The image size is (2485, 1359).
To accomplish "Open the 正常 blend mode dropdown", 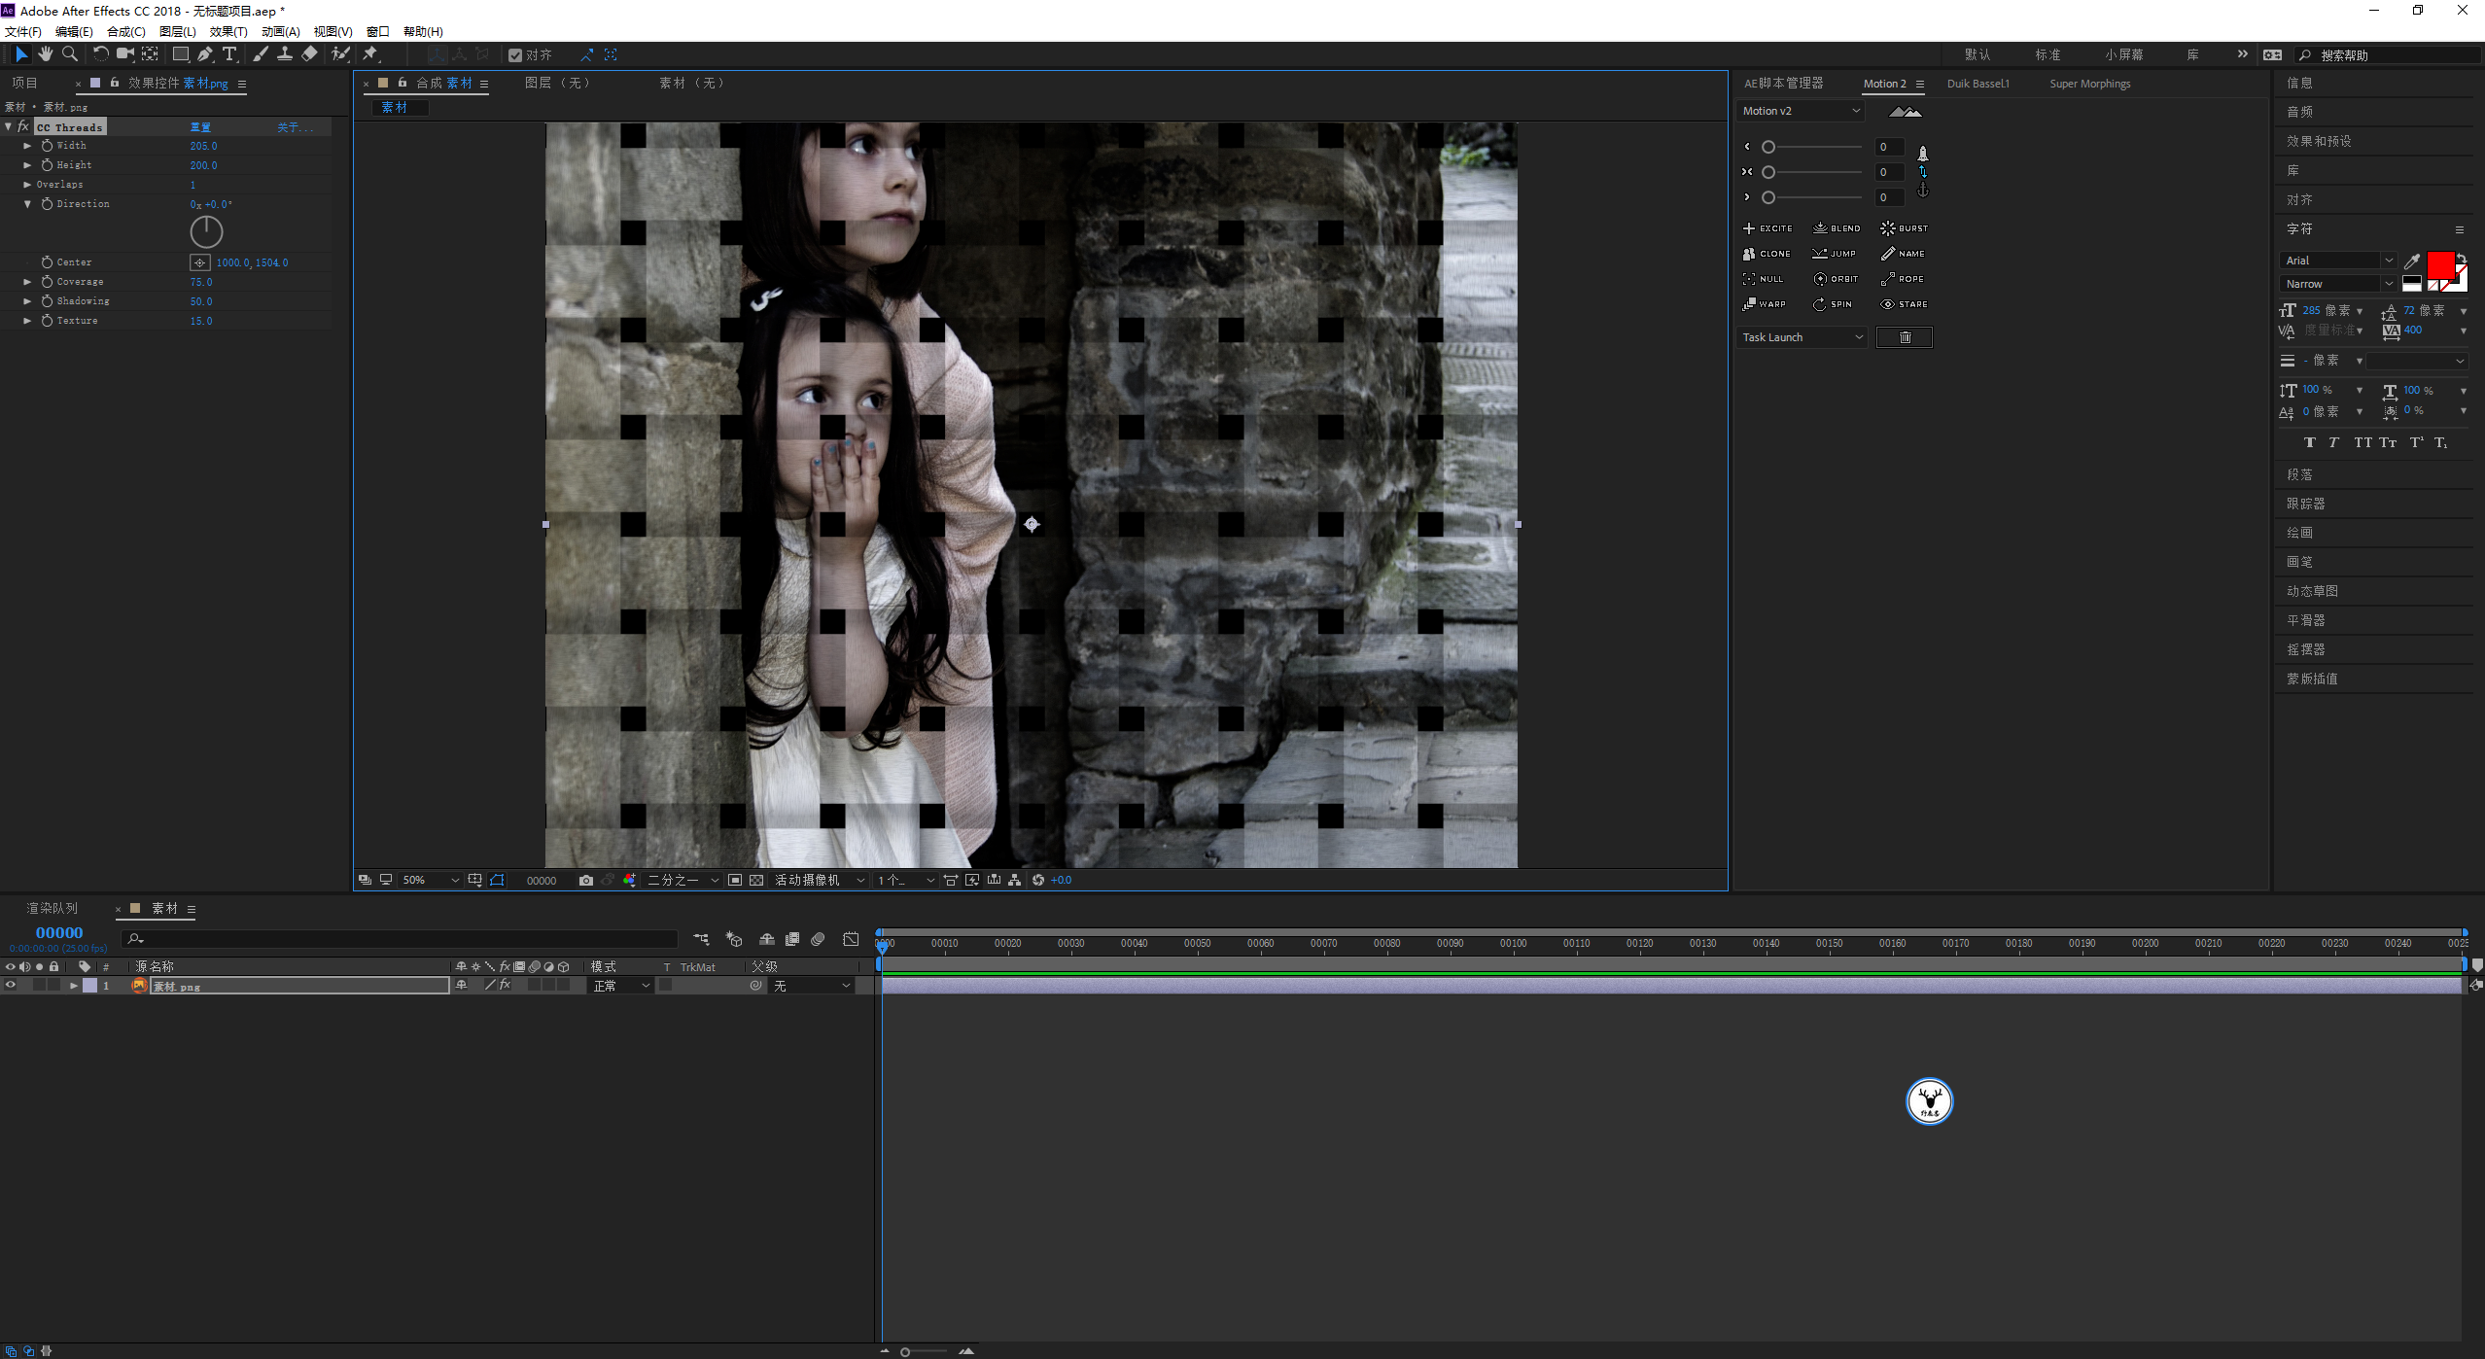I will pyautogui.click(x=621, y=986).
